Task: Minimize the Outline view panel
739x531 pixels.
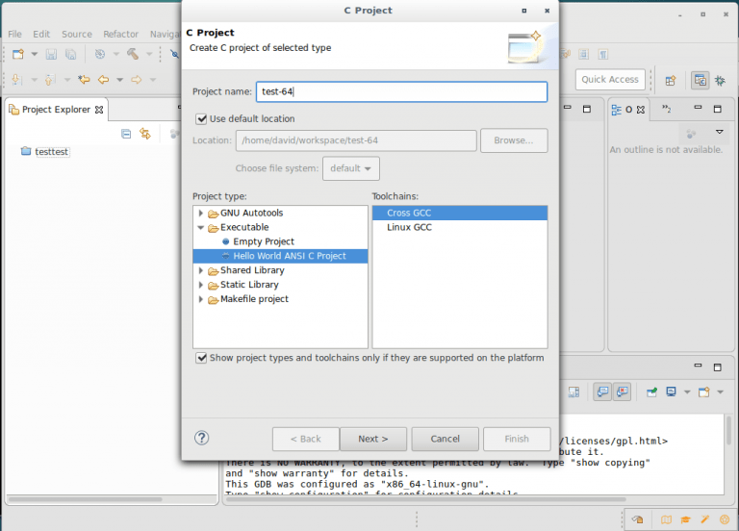Action: point(698,108)
